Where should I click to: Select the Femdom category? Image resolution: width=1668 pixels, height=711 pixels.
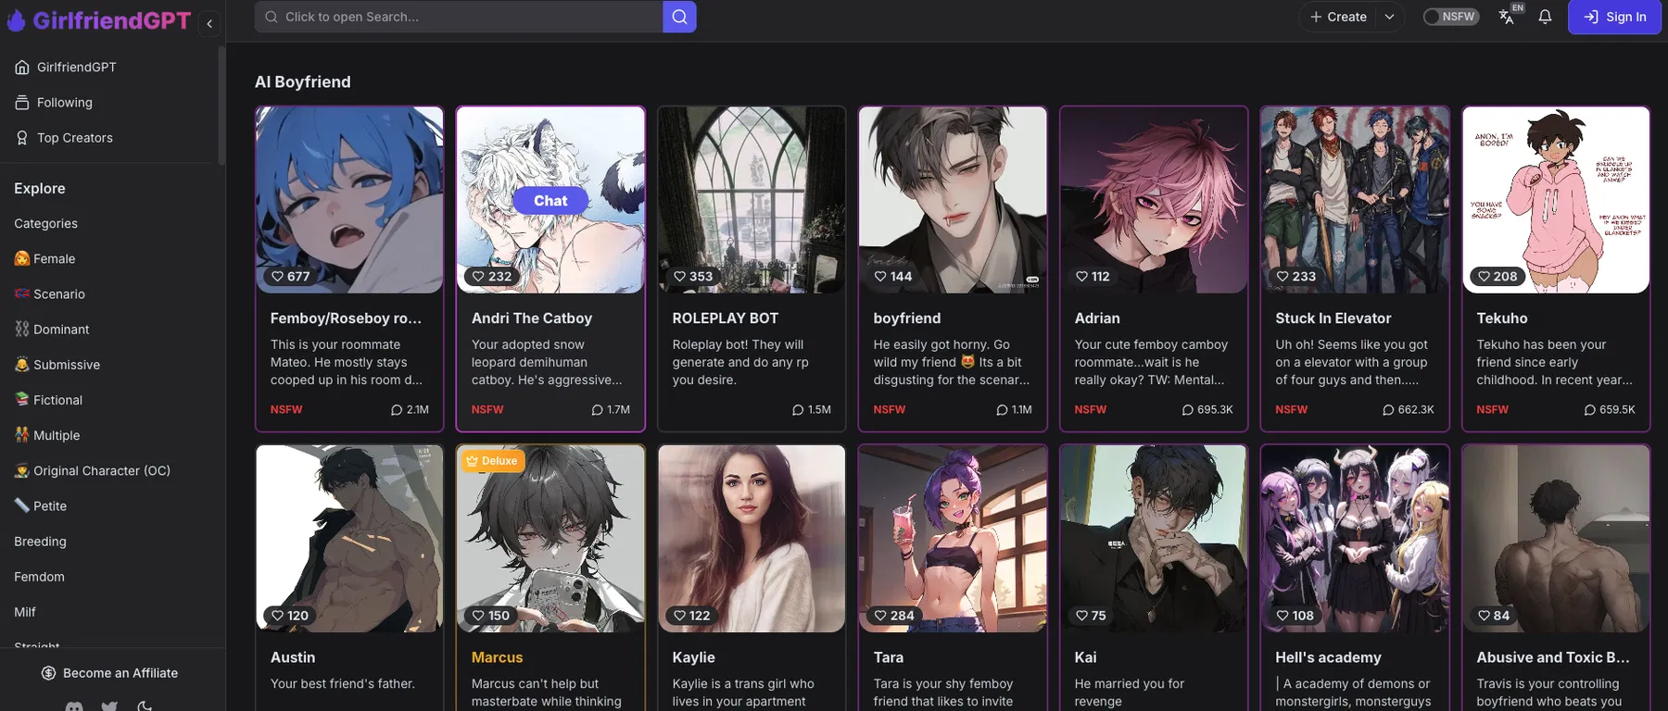coord(39,576)
